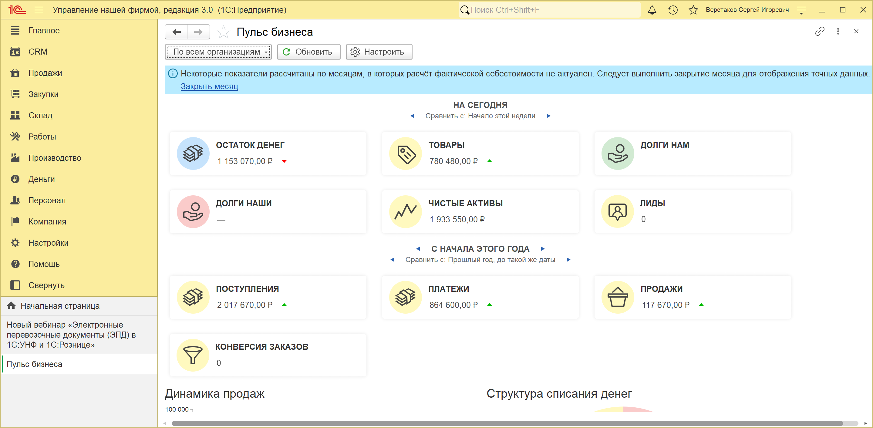Open service settings menu icon near username
873x428 pixels.
[x=801, y=10]
